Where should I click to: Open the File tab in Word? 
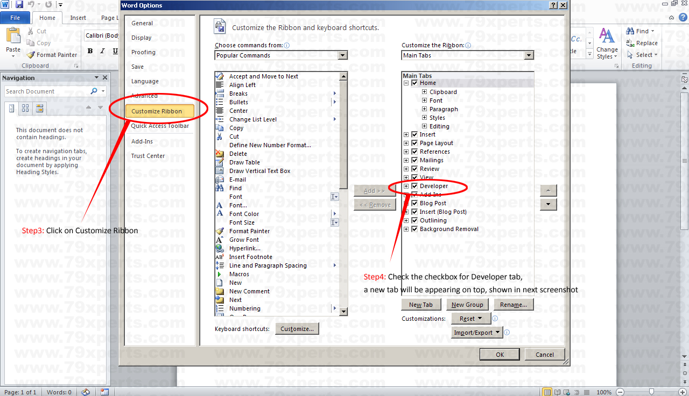tap(15, 18)
